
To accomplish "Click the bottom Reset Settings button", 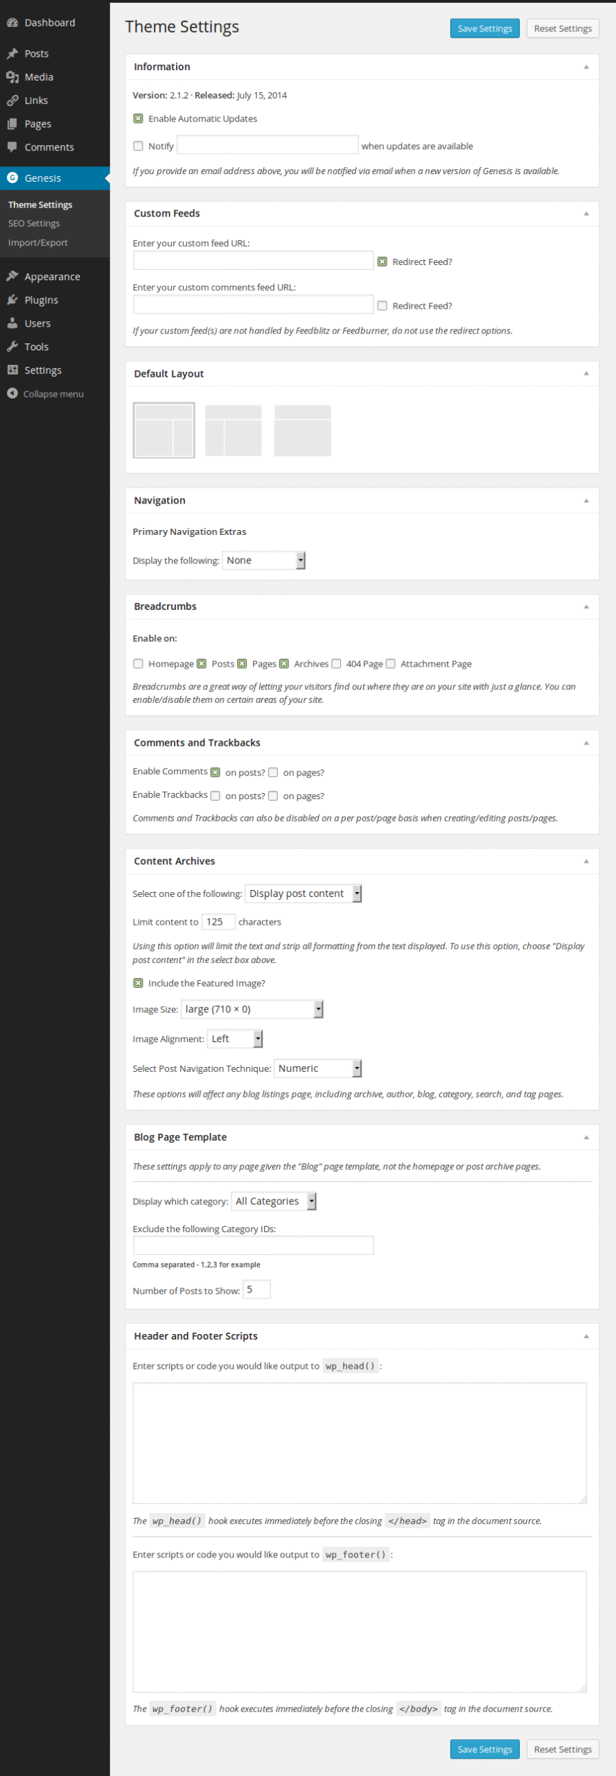I will 563,1749.
